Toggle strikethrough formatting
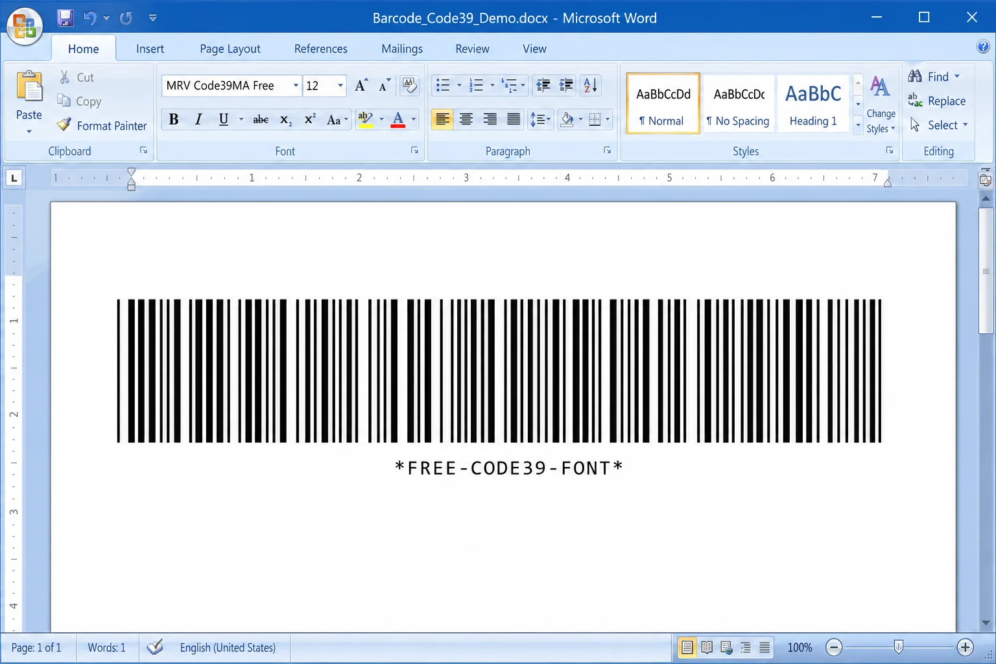Screen dimensions: 996x664 pyautogui.click(x=261, y=119)
